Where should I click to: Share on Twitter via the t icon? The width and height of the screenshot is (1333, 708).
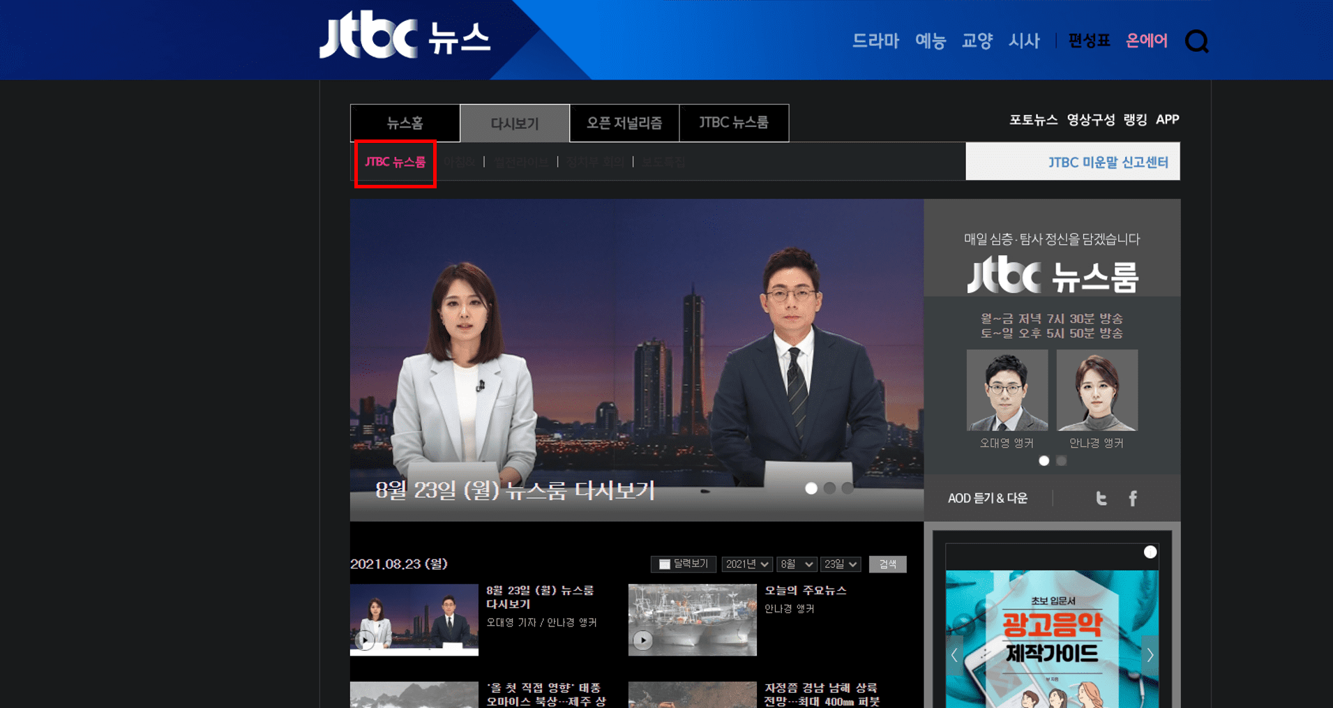click(1101, 498)
